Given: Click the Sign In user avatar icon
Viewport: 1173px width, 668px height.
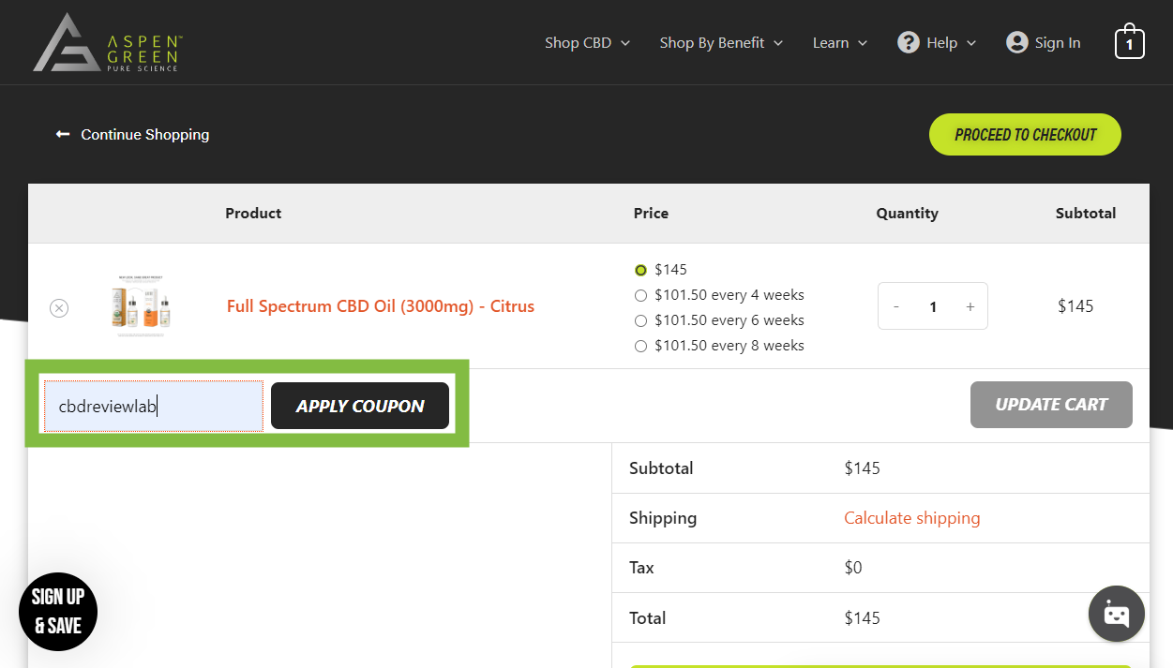Looking at the screenshot, I should 1016,42.
